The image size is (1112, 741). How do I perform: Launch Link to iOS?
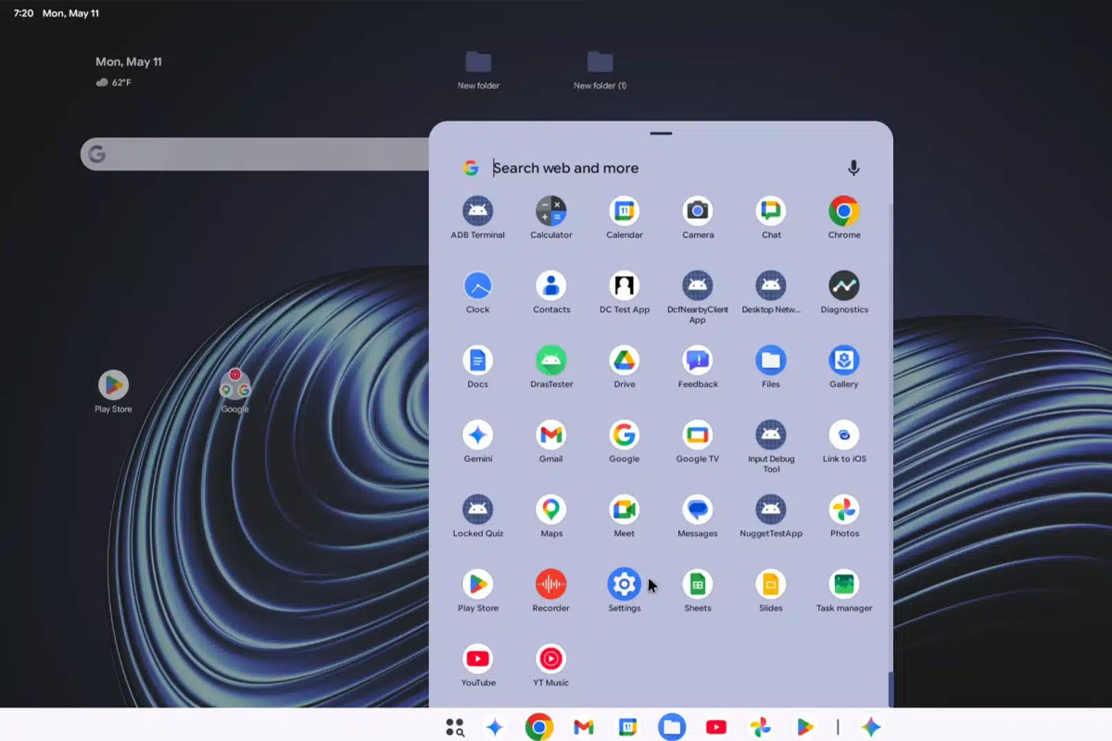pyautogui.click(x=843, y=434)
